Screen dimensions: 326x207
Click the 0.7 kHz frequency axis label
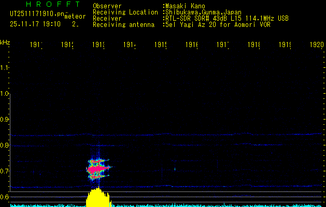coord(4,171)
